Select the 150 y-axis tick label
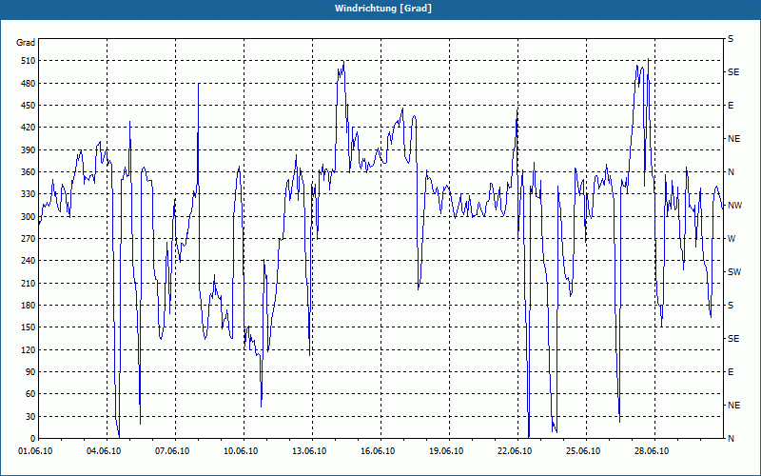Screen dimensions: 761x476 tap(29, 327)
